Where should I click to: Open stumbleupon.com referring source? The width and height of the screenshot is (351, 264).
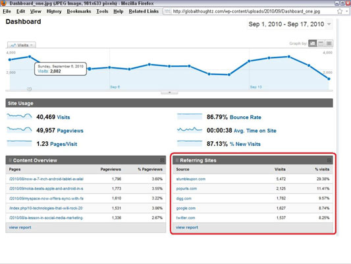coord(191,179)
